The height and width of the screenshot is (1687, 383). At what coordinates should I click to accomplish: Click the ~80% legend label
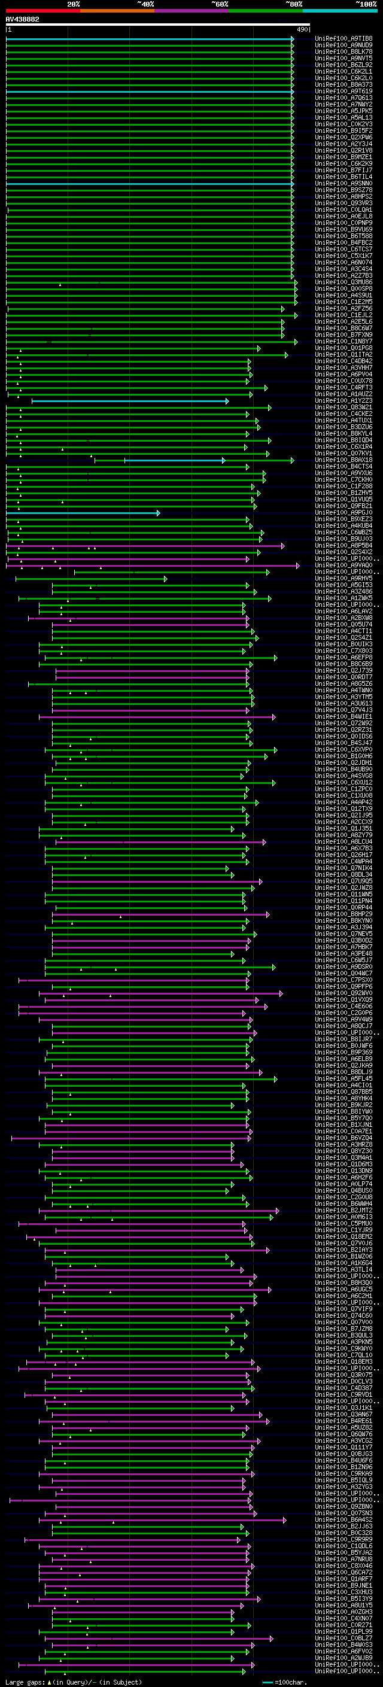click(x=293, y=4)
